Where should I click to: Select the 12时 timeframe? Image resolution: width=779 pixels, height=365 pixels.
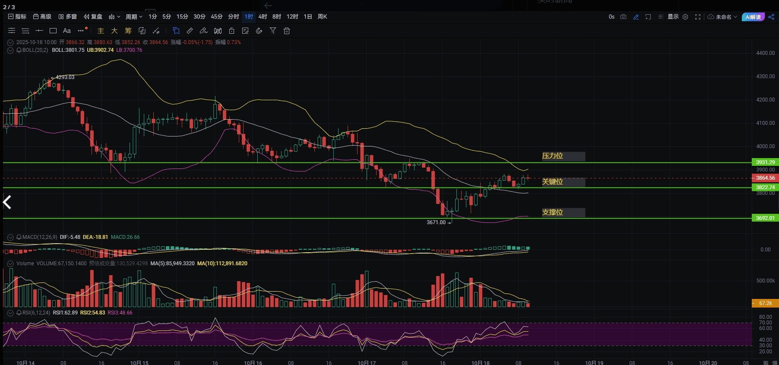(292, 17)
